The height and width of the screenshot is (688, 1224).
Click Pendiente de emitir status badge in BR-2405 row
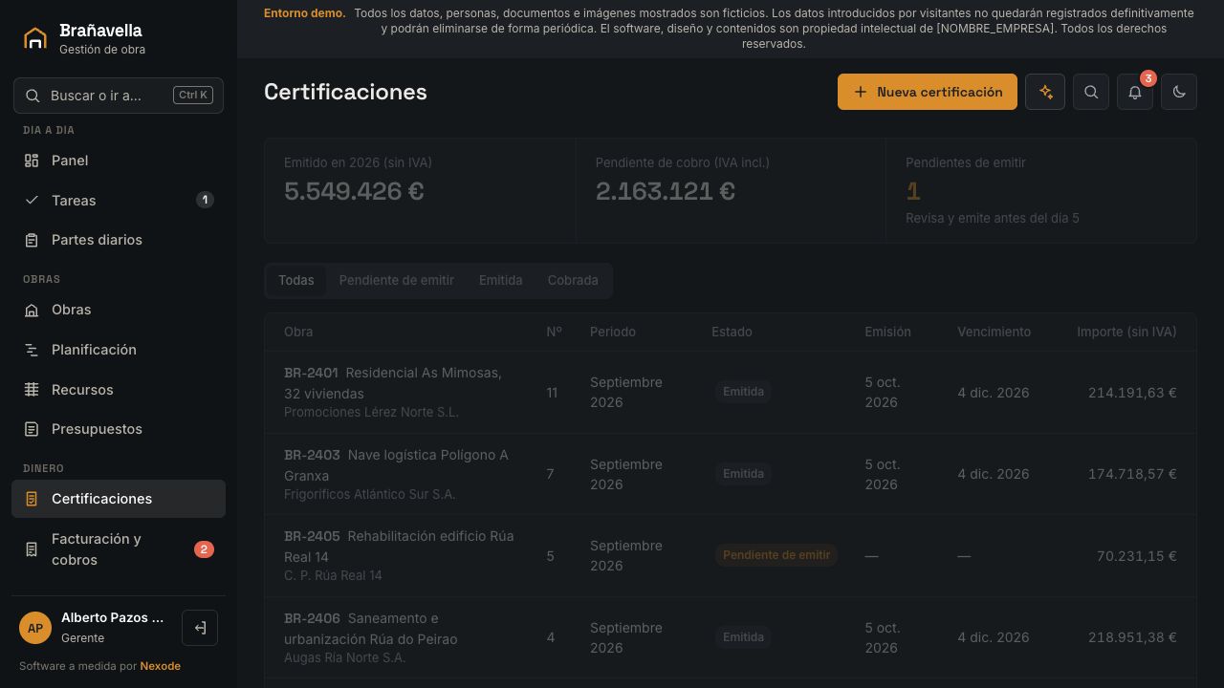click(x=776, y=555)
